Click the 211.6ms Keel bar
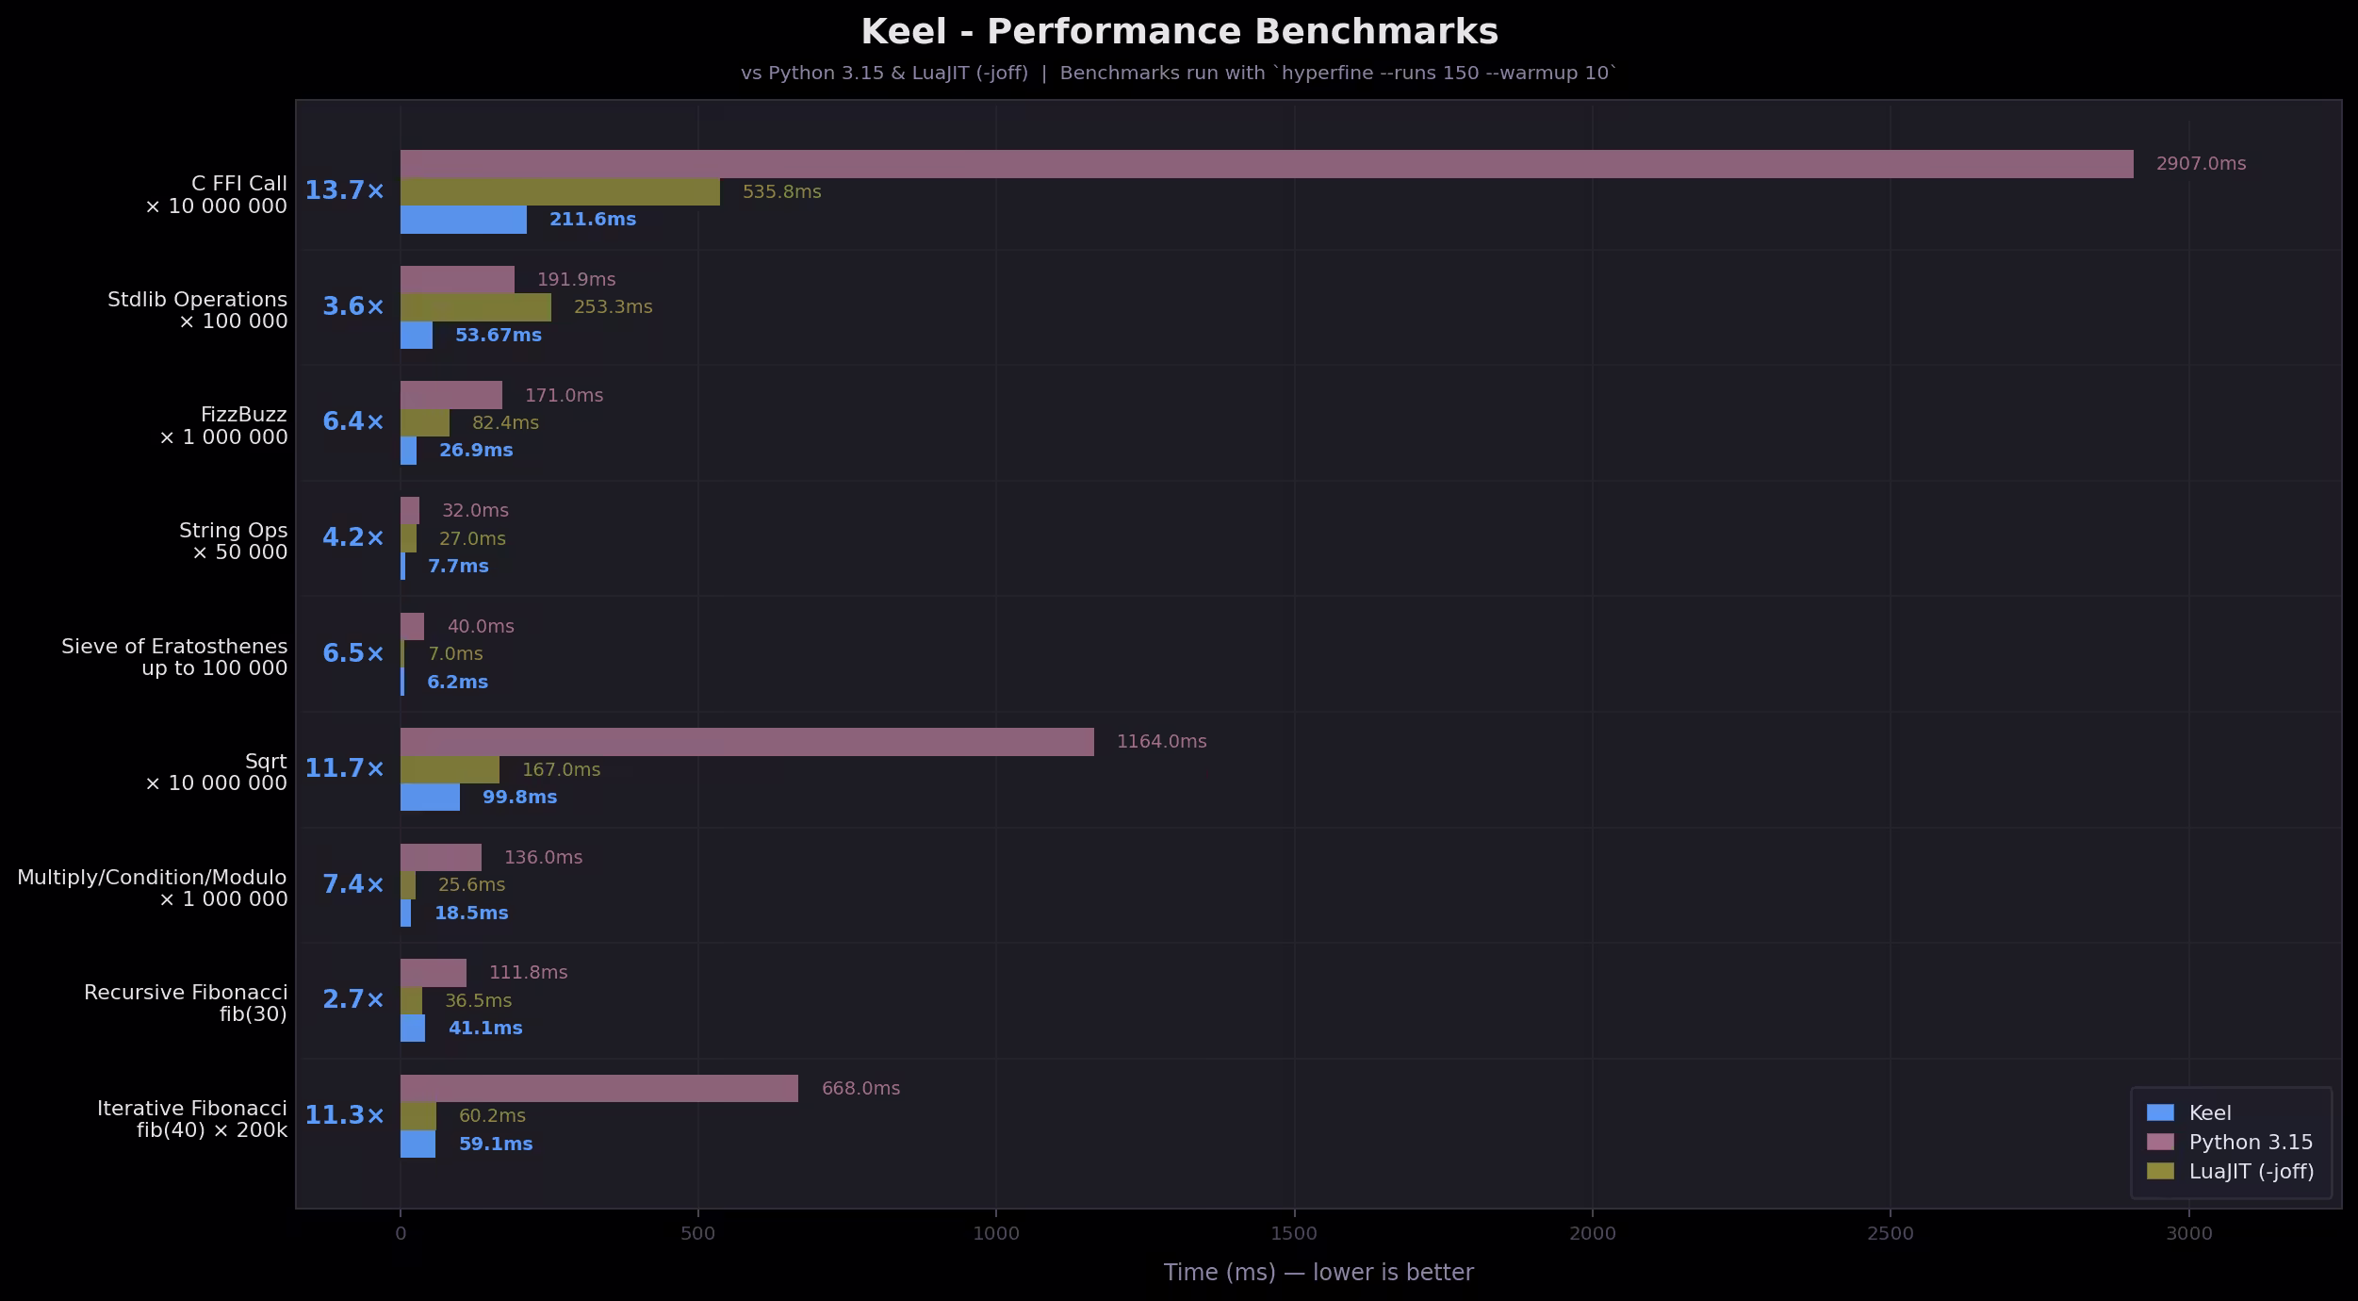The width and height of the screenshot is (2358, 1301). pyautogui.click(x=464, y=220)
